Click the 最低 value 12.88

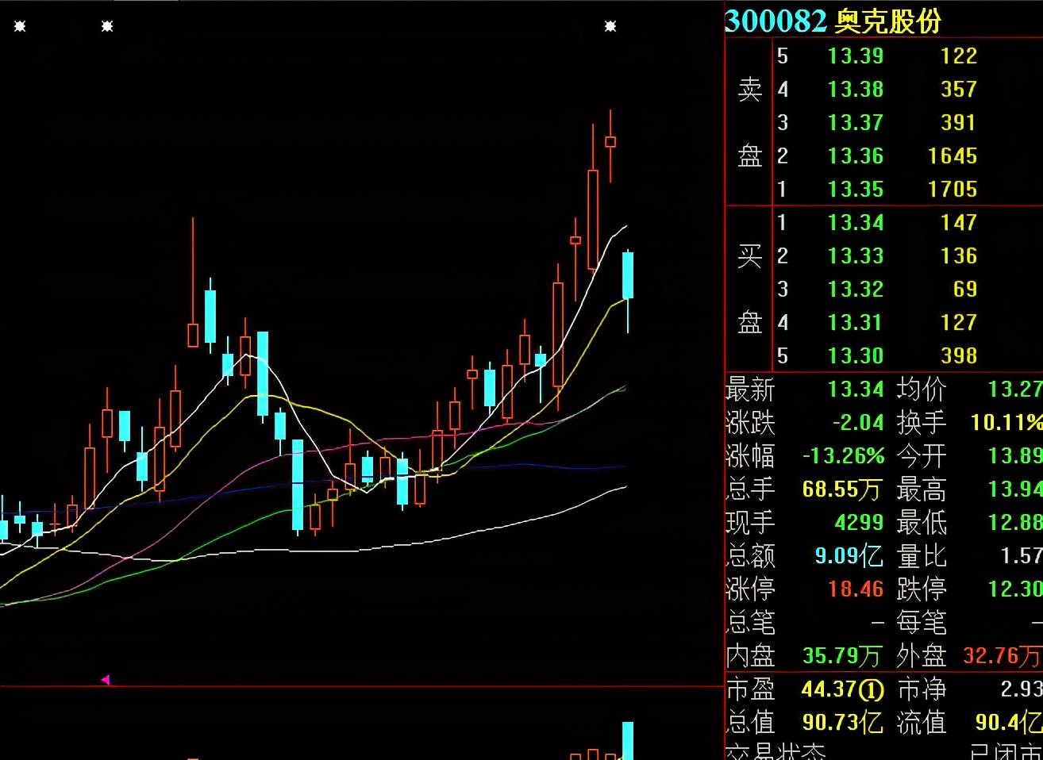(1015, 523)
